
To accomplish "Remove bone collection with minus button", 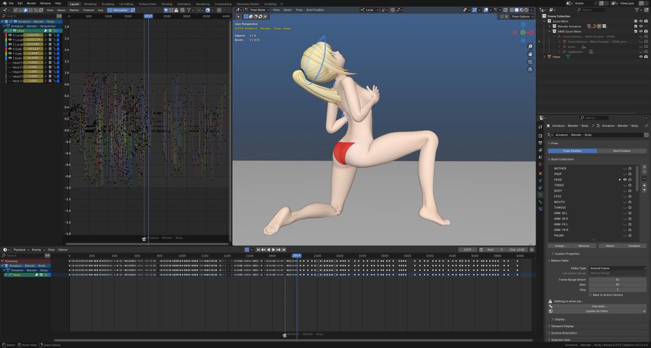I will (644, 172).
